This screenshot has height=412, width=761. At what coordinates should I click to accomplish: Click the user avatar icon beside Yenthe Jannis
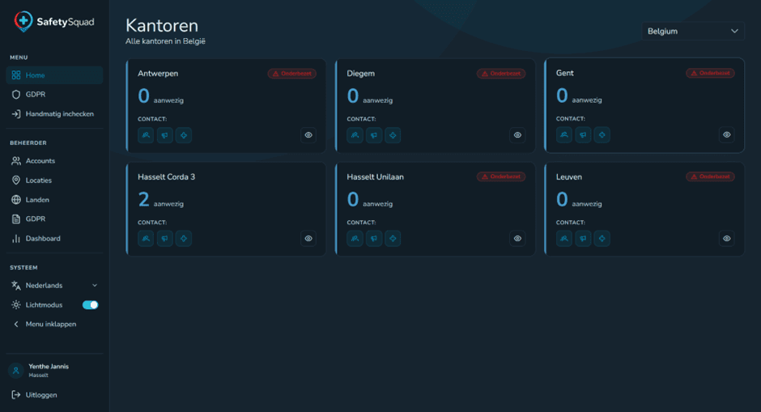[16, 371]
